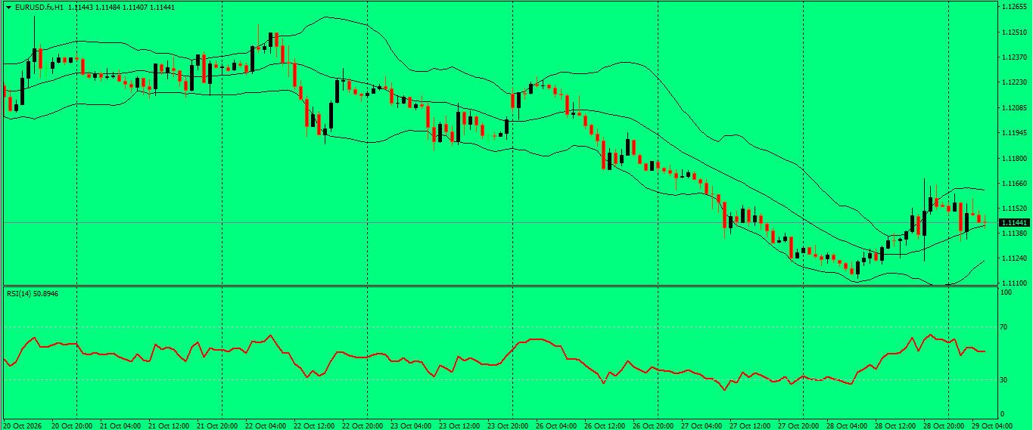Click the 28 Oct 12:00 time label
Viewport: 1033px width, 430px height.
[895, 426]
